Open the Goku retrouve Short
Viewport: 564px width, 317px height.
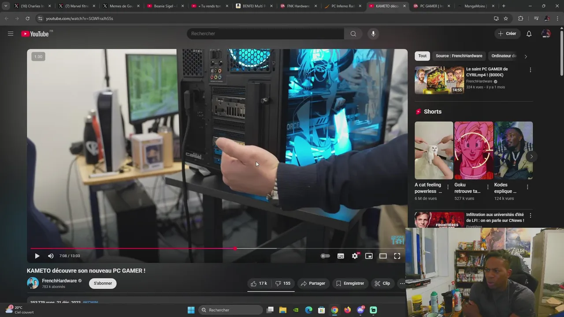tap(474, 150)
